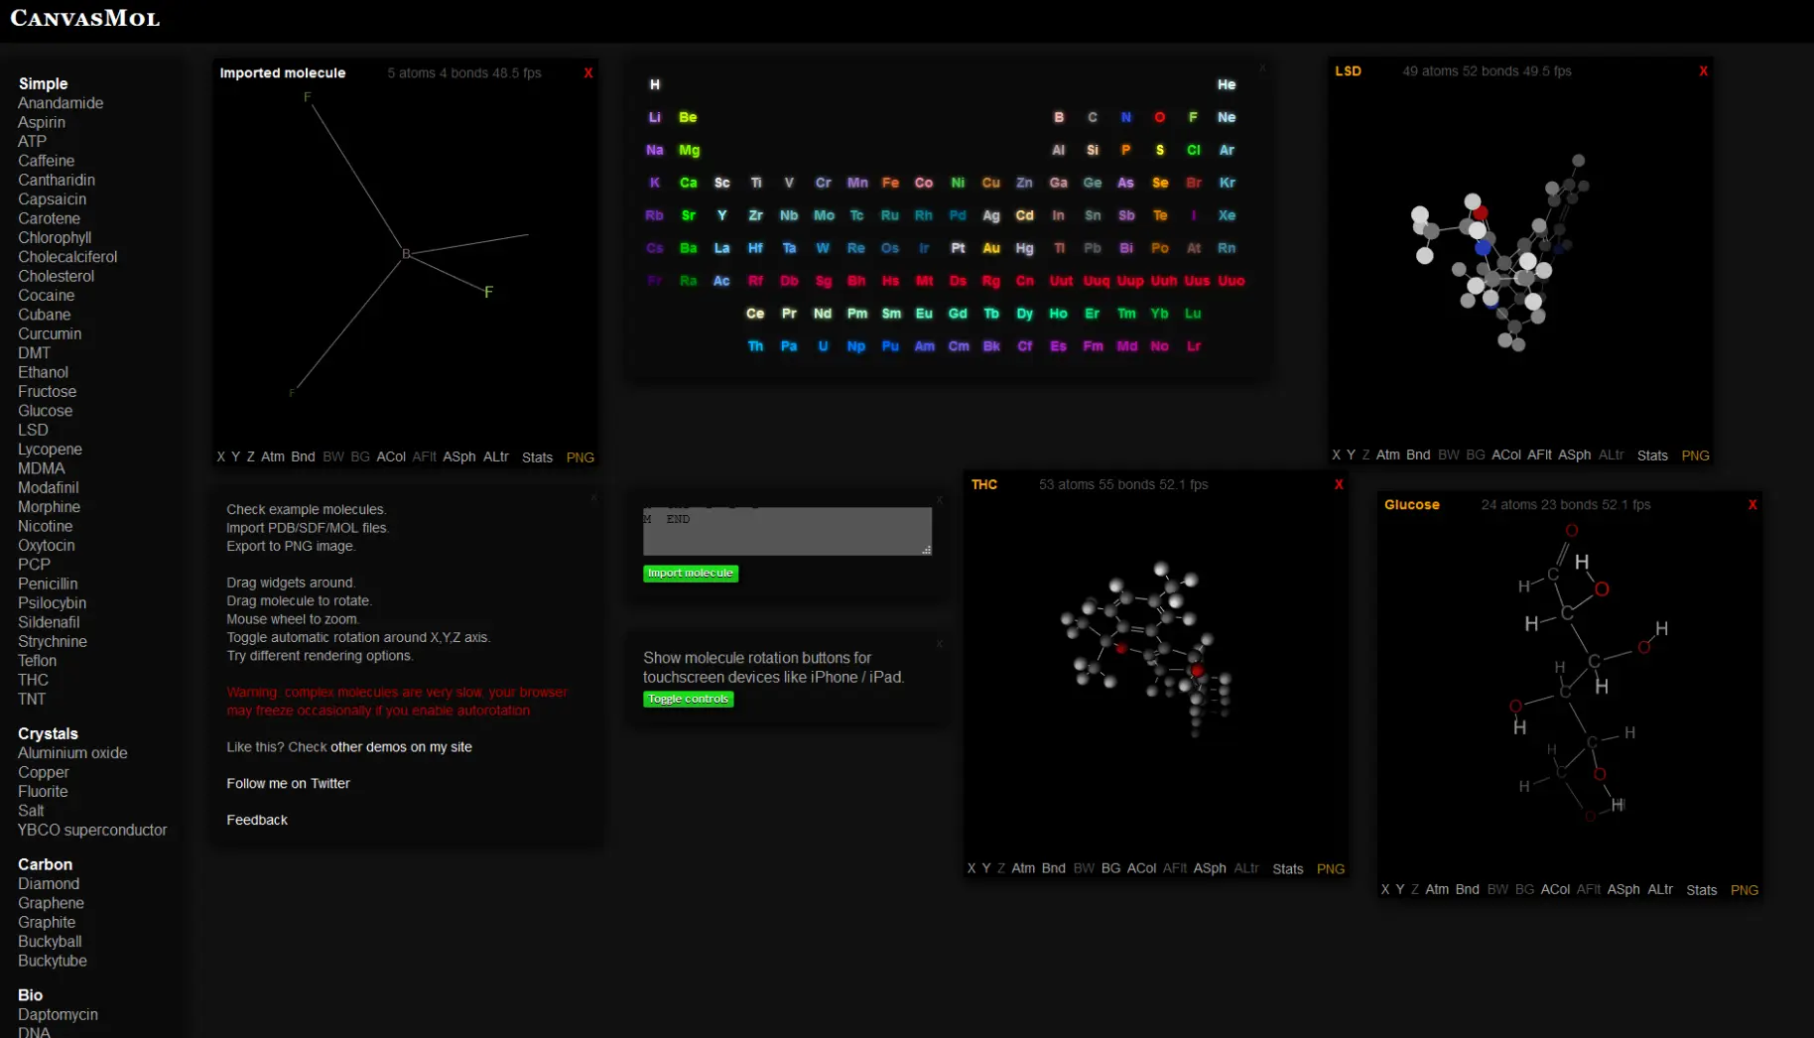This screenshot has height=1038, width=1814.
Task: Select lithium Li in periodic table
Action: tap(655, 118)
